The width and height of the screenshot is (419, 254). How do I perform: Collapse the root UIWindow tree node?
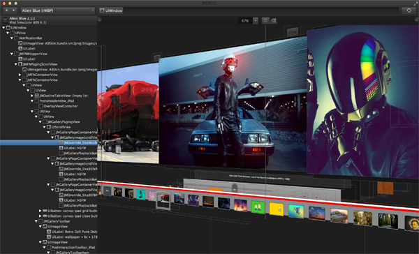click(3, 27)
